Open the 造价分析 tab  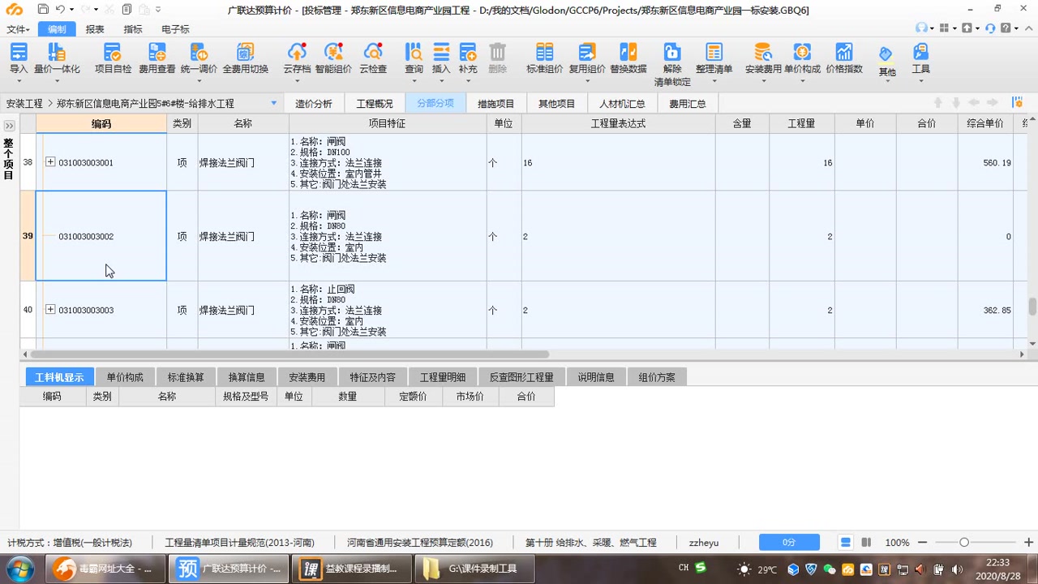[x=314, y=104]
